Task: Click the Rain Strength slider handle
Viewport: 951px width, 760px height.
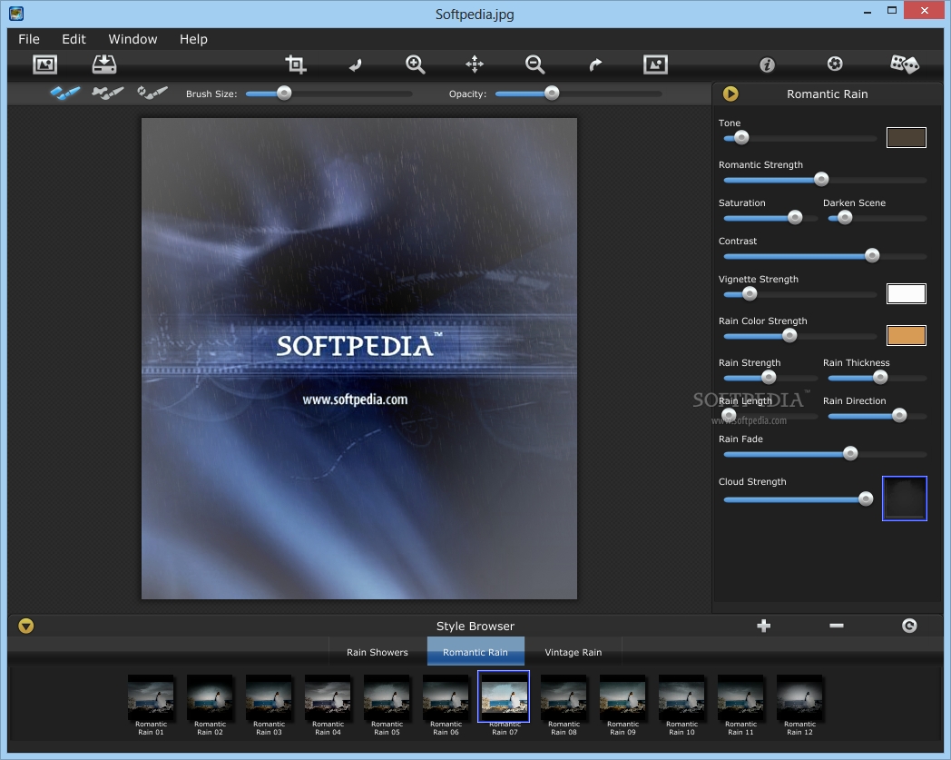Action: coord(769,378)
